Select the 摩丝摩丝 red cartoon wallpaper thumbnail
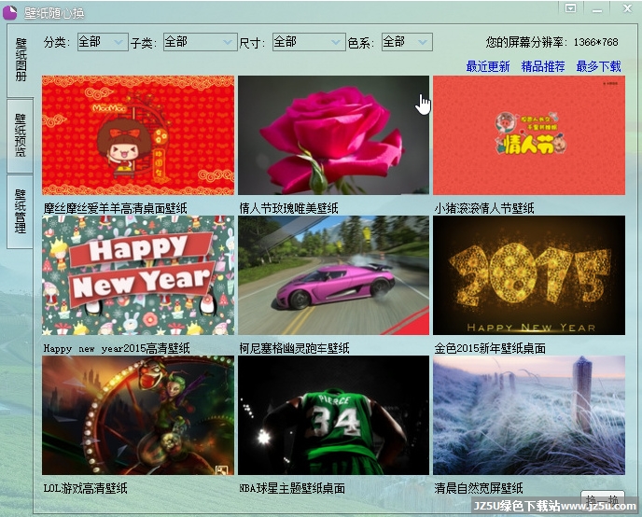Screen dimensions: 642x517 (x=138, y=135)
